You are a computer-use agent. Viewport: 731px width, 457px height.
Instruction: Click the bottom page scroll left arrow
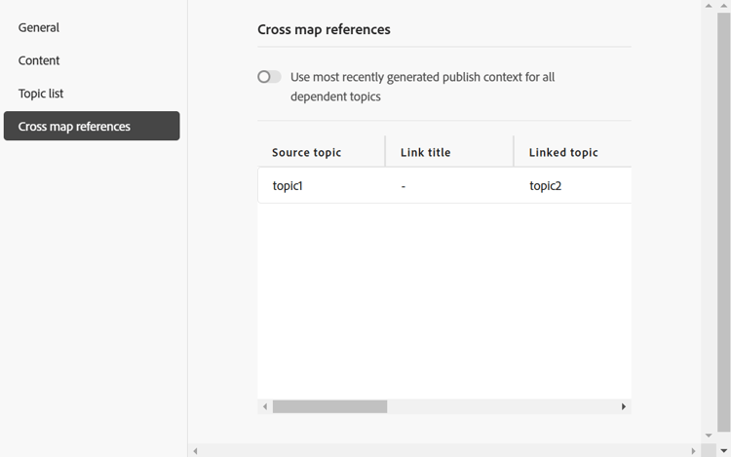[x=195, y=451]
